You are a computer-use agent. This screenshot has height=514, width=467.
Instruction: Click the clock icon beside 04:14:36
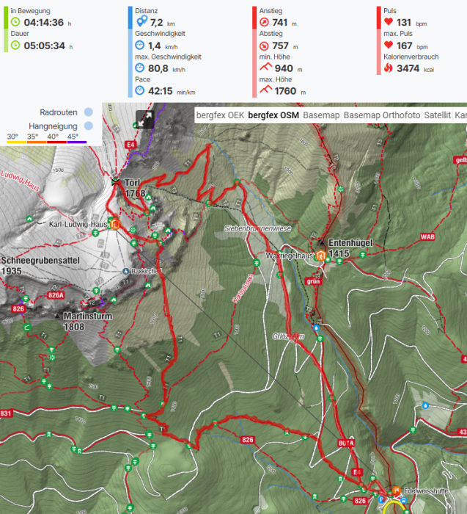click(x=15, y=22)
